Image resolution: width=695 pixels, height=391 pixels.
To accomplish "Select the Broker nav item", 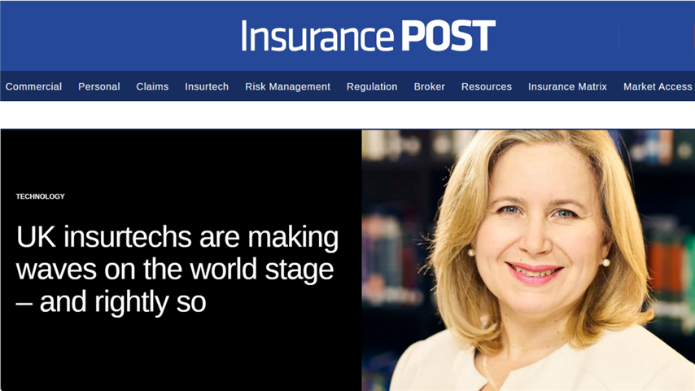I will coord(429,86).
